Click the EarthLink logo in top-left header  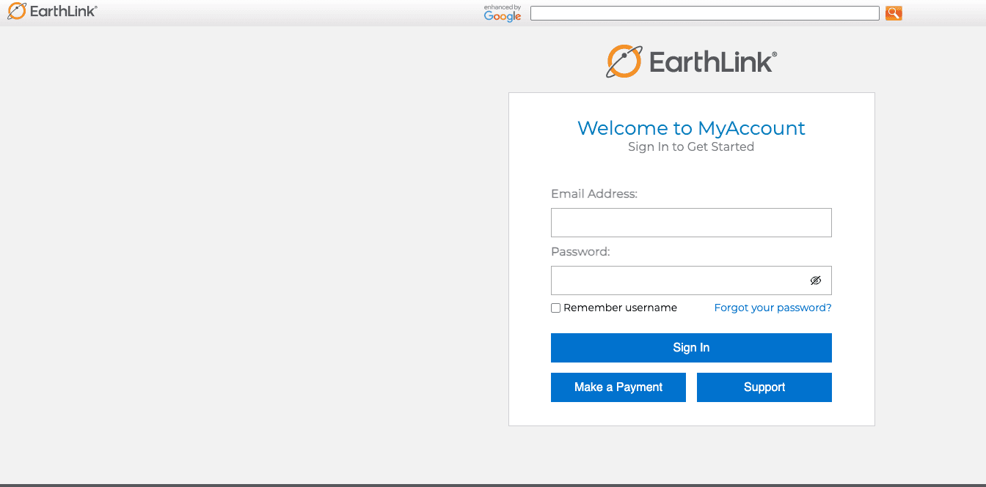point(52,11)
